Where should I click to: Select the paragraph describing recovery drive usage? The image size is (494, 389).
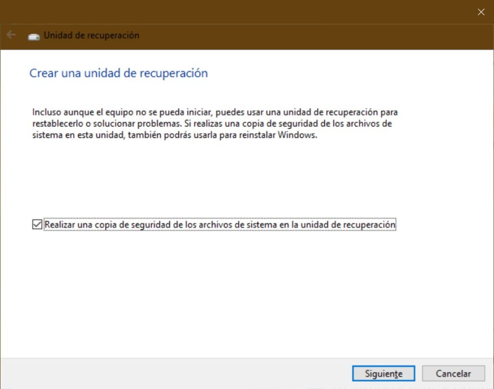click(x=214, y=123)
